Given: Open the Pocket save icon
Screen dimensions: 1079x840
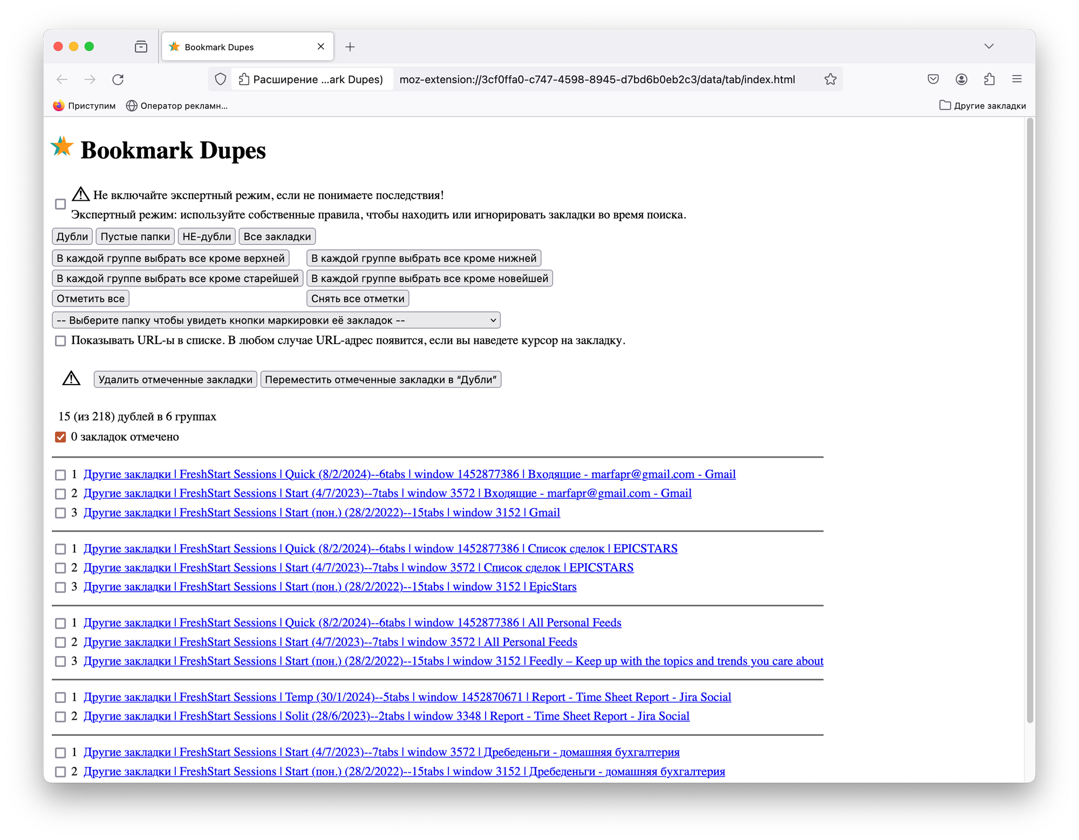Looking at the screenshot, I should point(933,79).
